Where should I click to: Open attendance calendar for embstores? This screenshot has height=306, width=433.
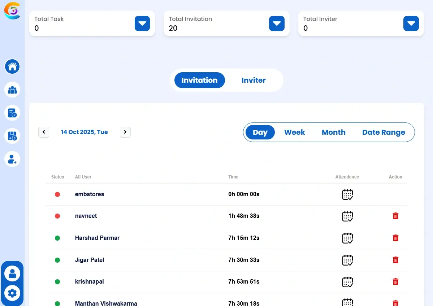[x=347, y=194]
